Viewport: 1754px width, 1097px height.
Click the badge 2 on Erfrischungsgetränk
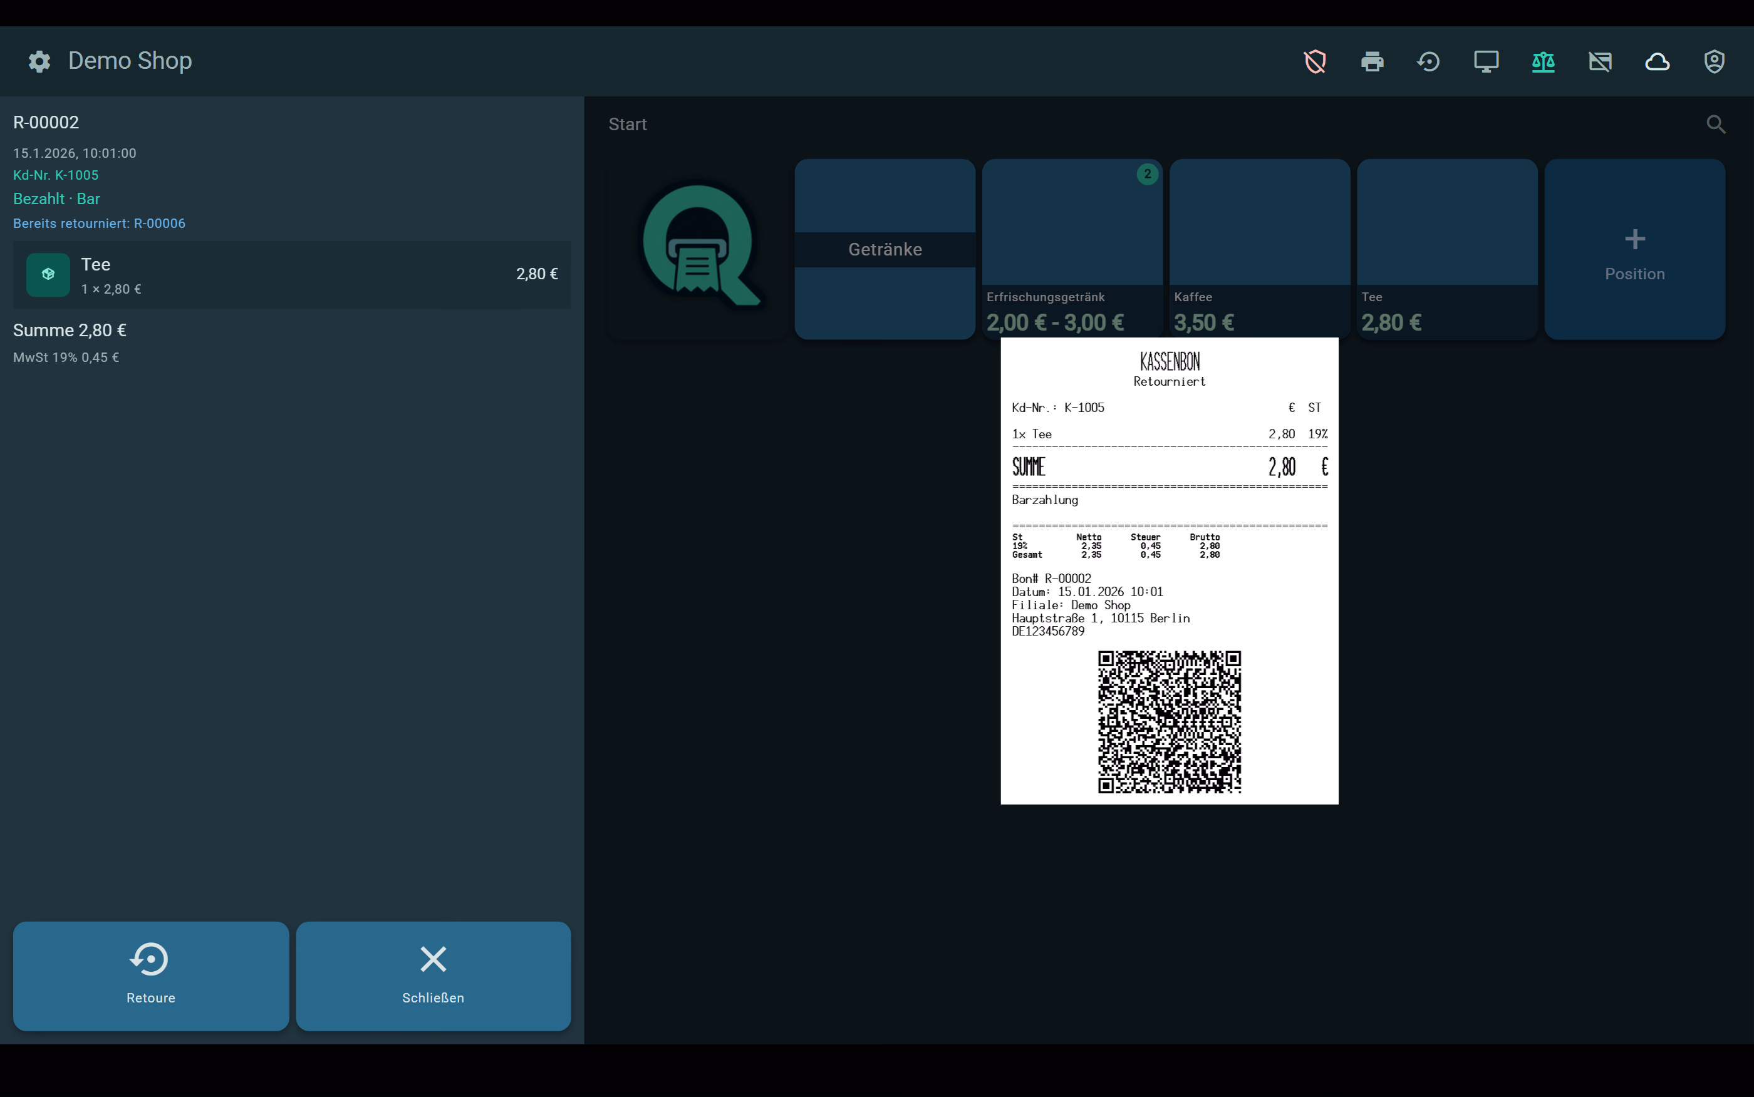pos(1148,174)
